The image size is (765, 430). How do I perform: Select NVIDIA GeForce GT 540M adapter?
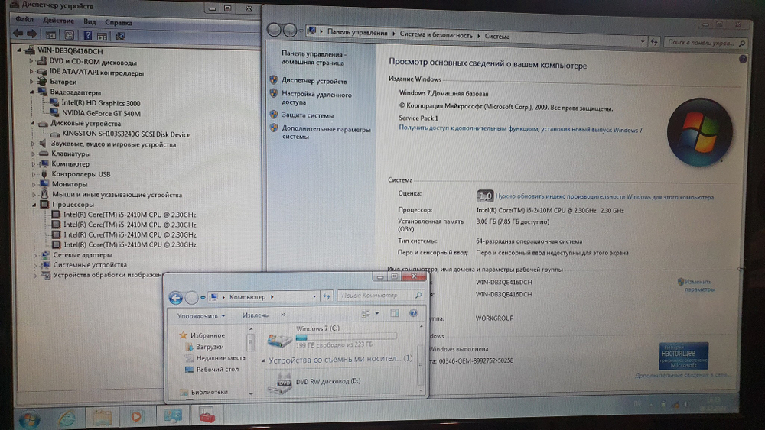click(101, 114)
